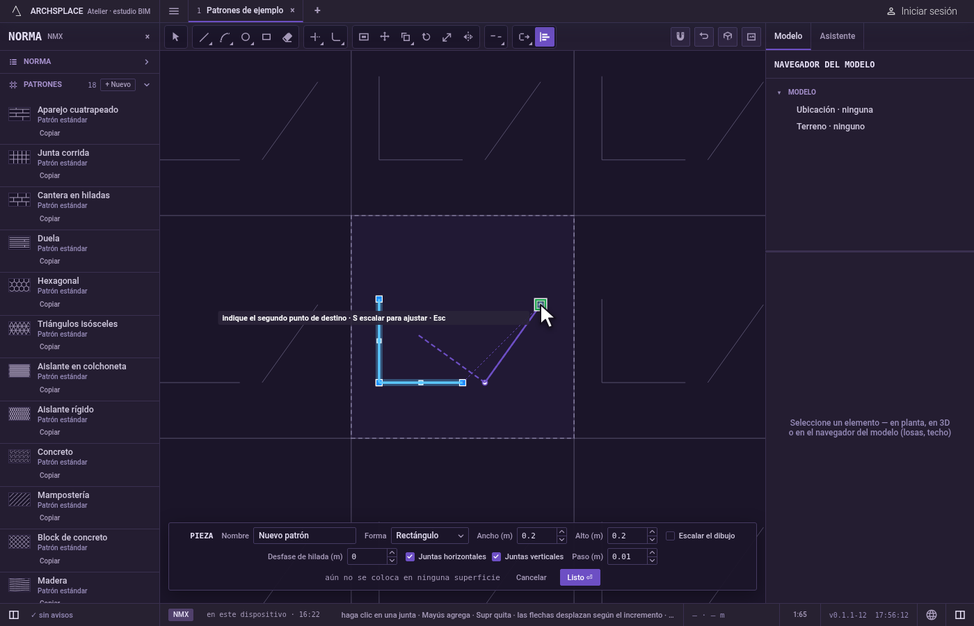Select the circle tool
Screen dimensions: 974x626
coord(246,37)
